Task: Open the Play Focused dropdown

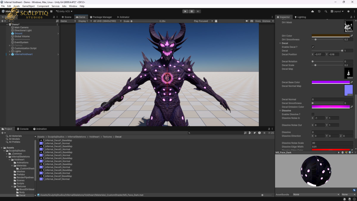Action: click(x=203, y=21)
